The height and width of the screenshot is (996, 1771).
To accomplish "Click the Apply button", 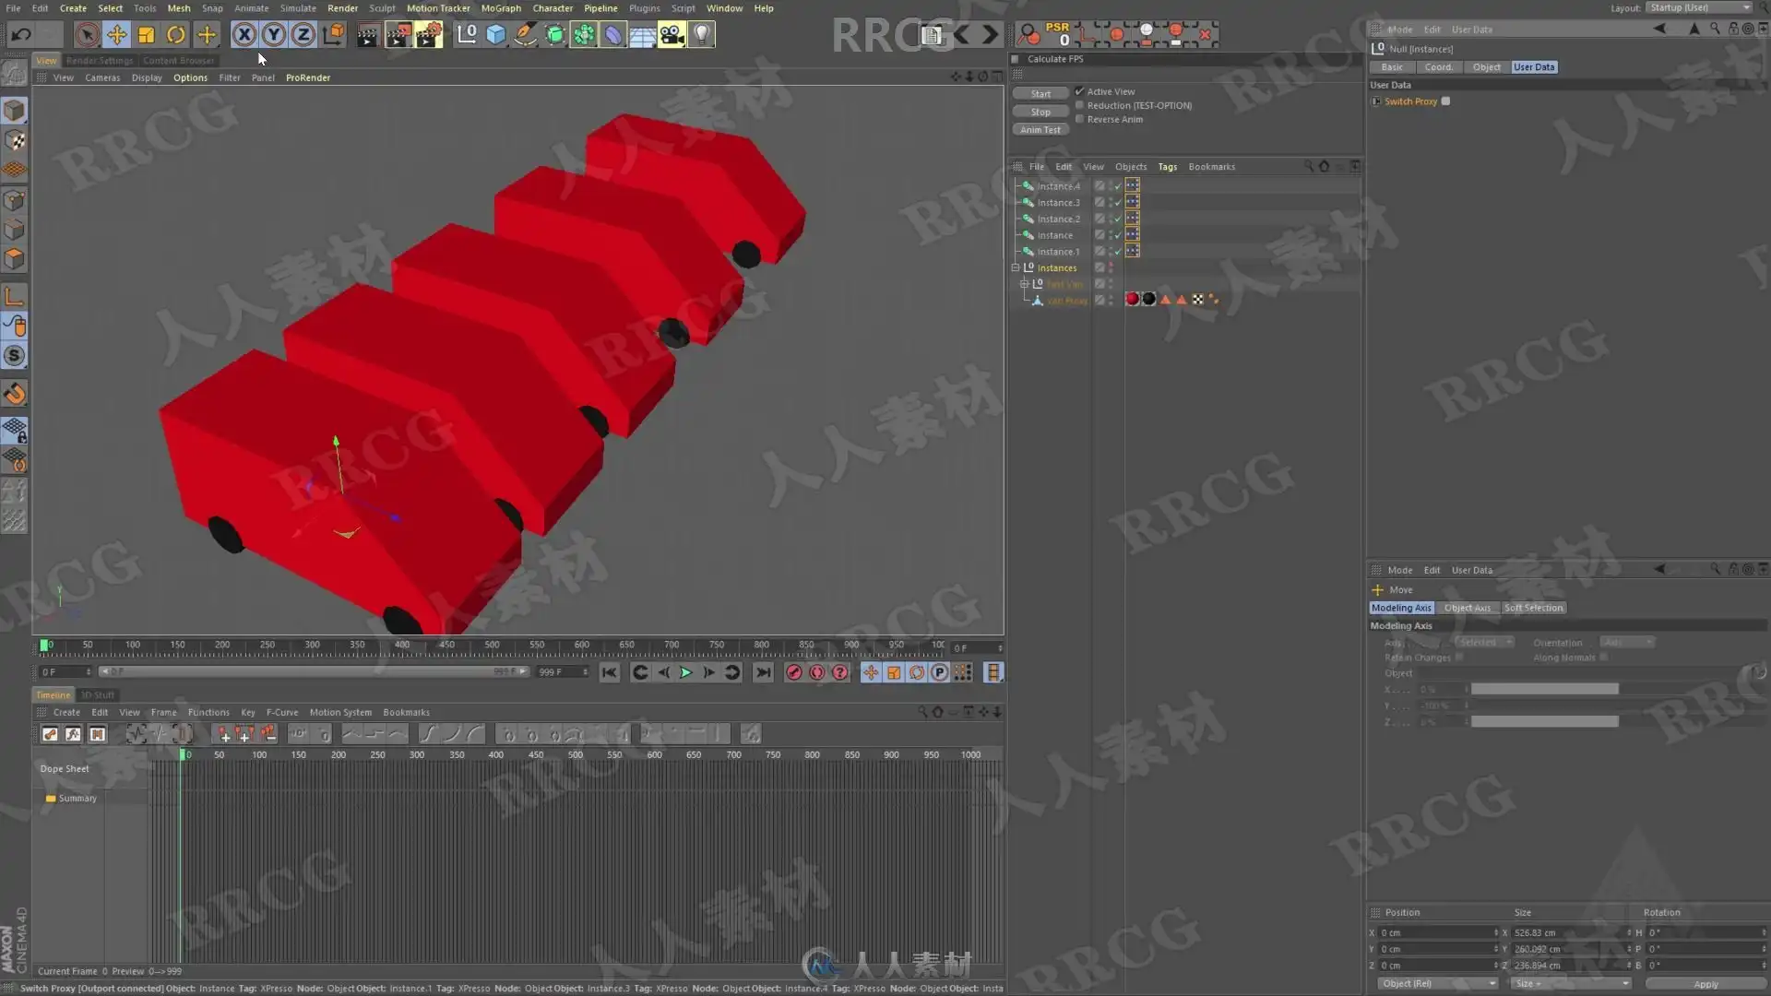I will [1705, 983].
